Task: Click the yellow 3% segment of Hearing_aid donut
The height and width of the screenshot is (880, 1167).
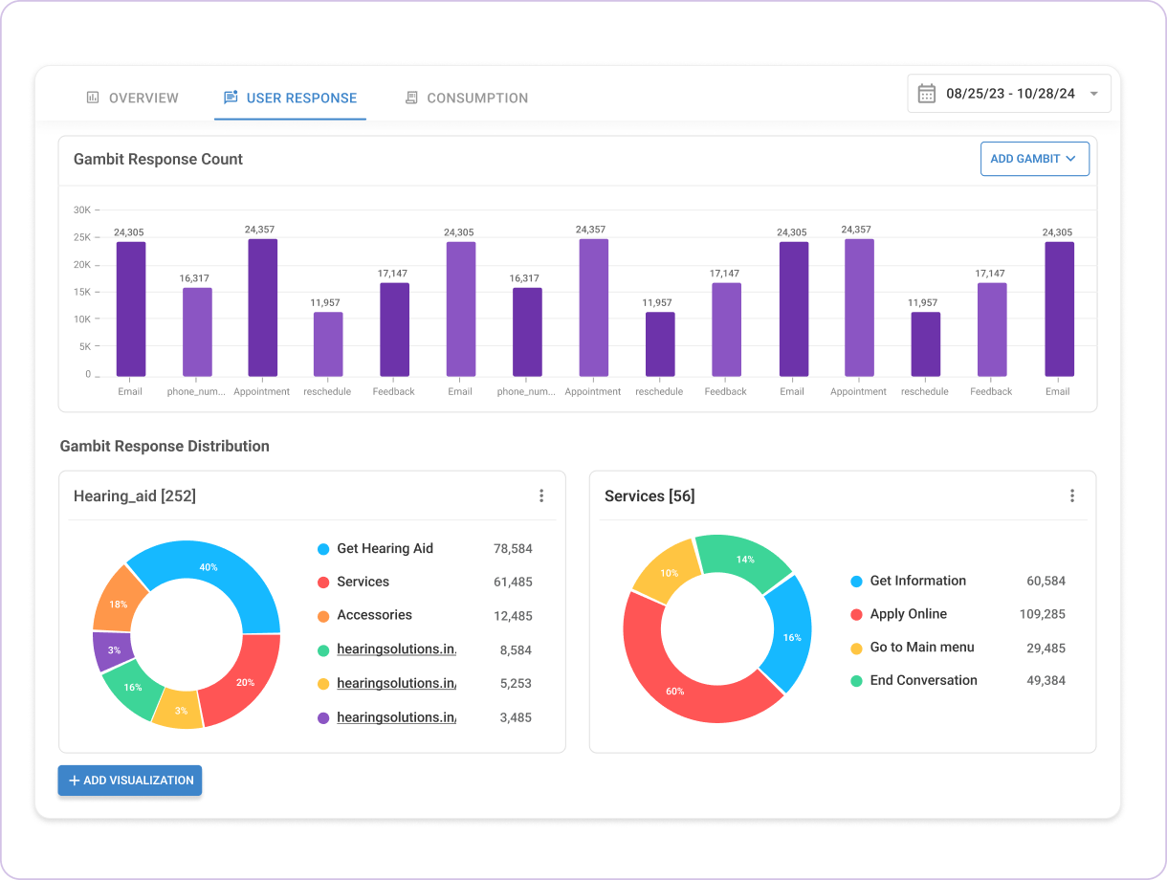Action: point(180,712)
